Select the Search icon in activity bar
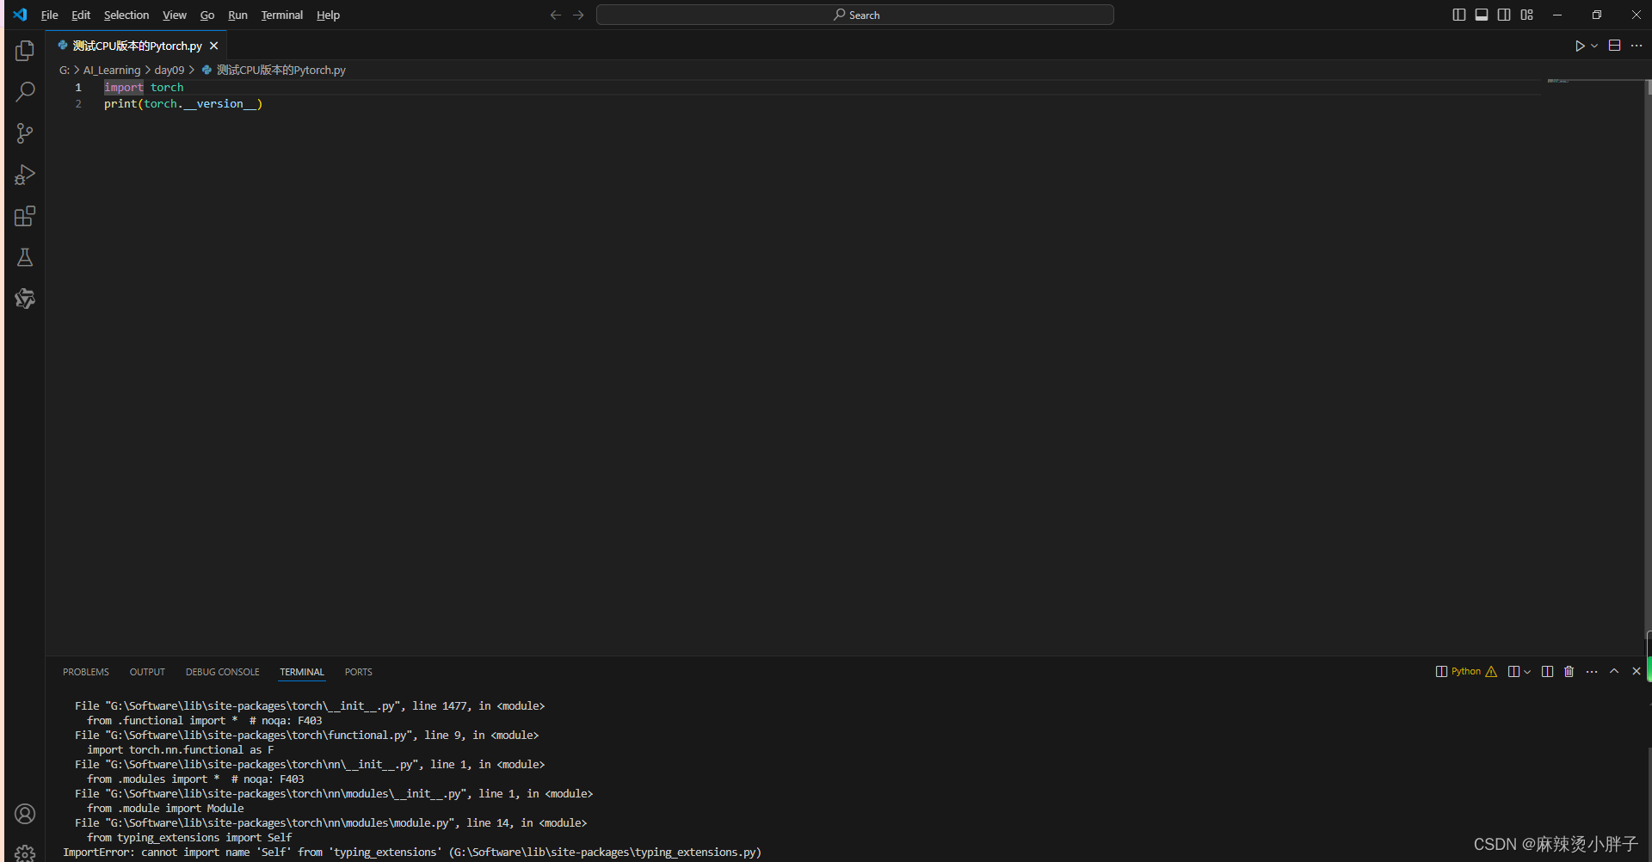This screenshot has width=1652, height=862. [25, 91]
